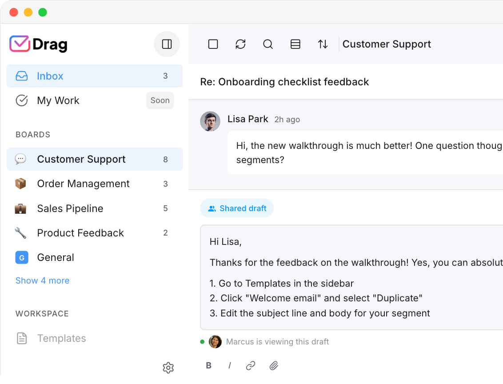
Task: Click the Product Feedback count 2
Action: click(165, 233)
